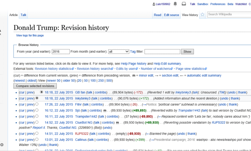Add page to watchlist with star icon
Viewport: 251px width, 151px height.
202,14
